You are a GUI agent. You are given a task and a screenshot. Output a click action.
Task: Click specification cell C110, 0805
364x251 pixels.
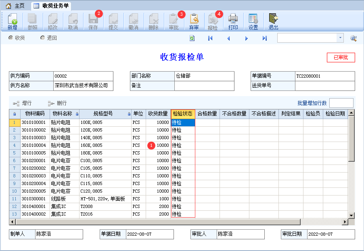pos(105,176)
